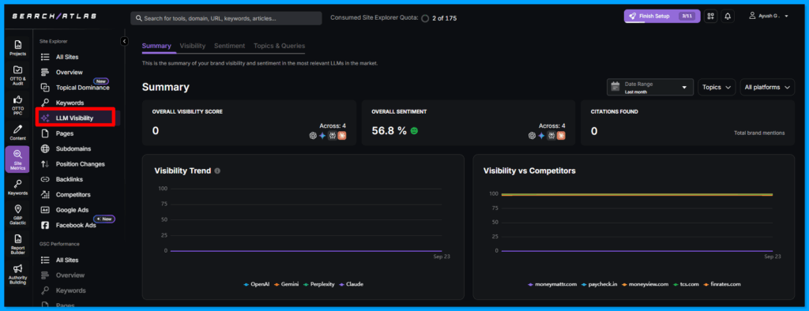Viewport: 809px width, 311px height.
Task: Open the notifications bell
Action: (728, 17)
